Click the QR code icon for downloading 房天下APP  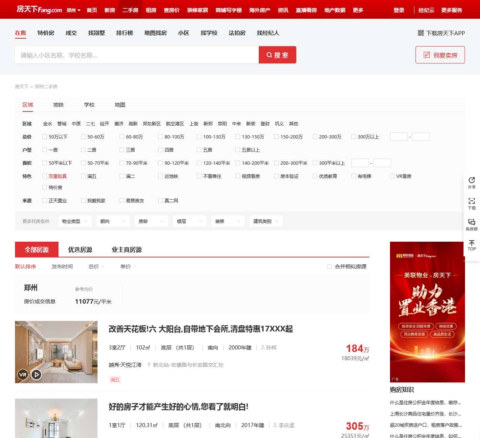point(421,33)
